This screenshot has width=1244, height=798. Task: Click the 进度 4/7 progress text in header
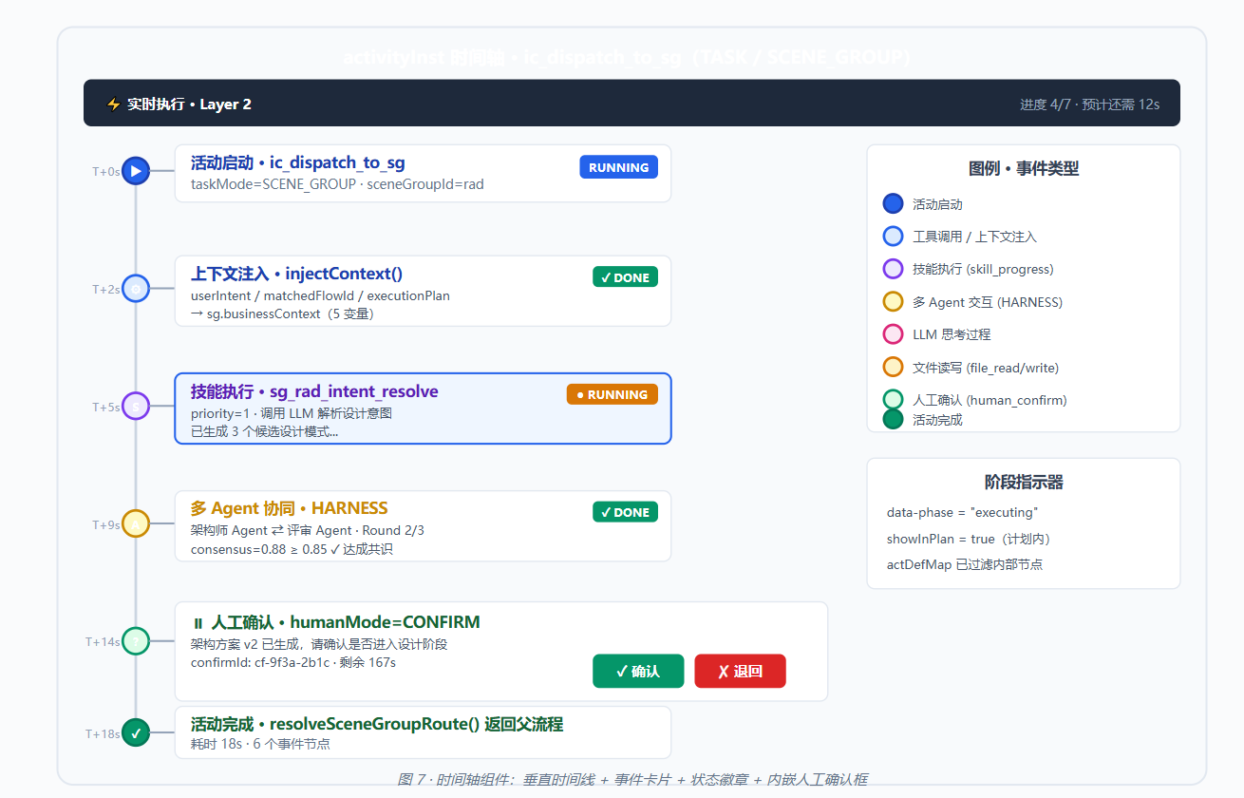point(1089,104)
